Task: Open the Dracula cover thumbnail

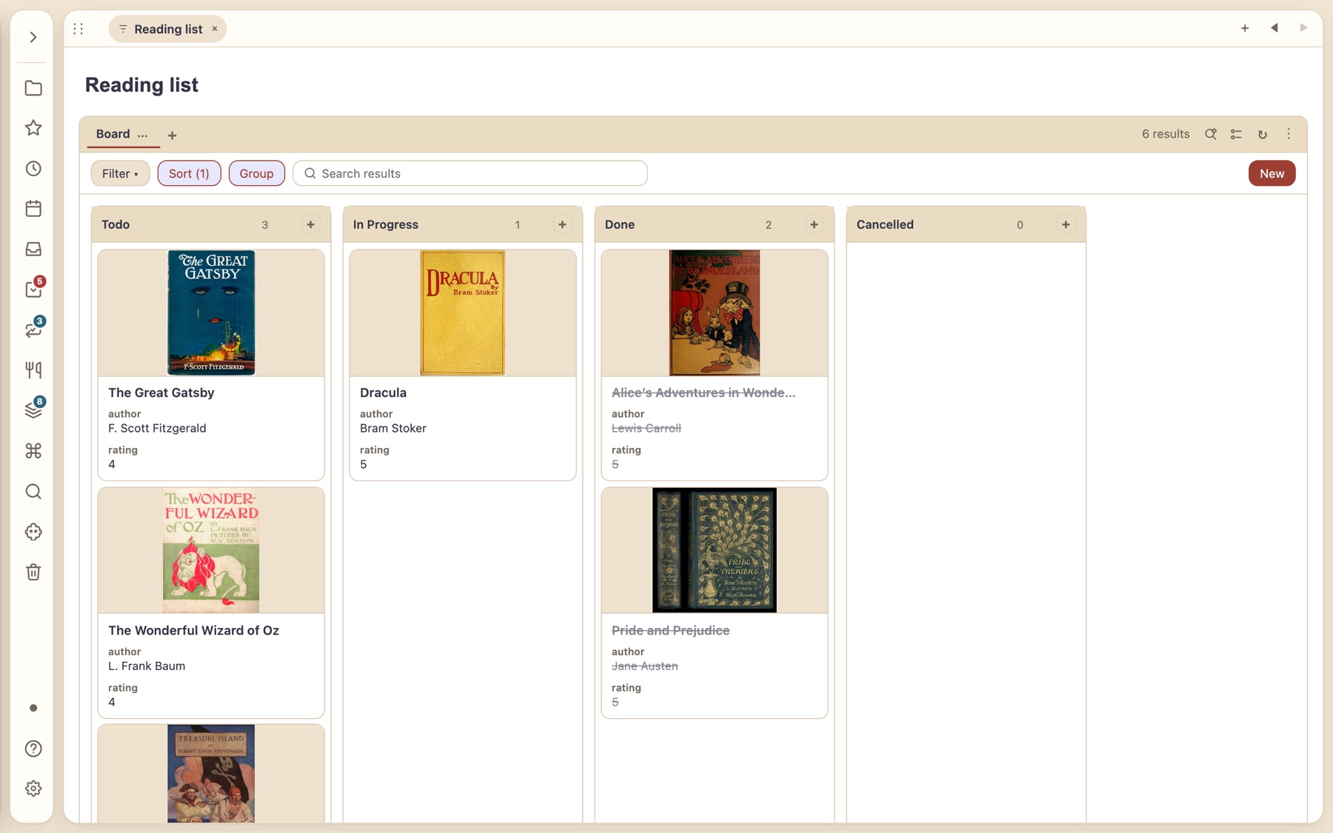Action: pyautogui.click(x=463, y=312)
